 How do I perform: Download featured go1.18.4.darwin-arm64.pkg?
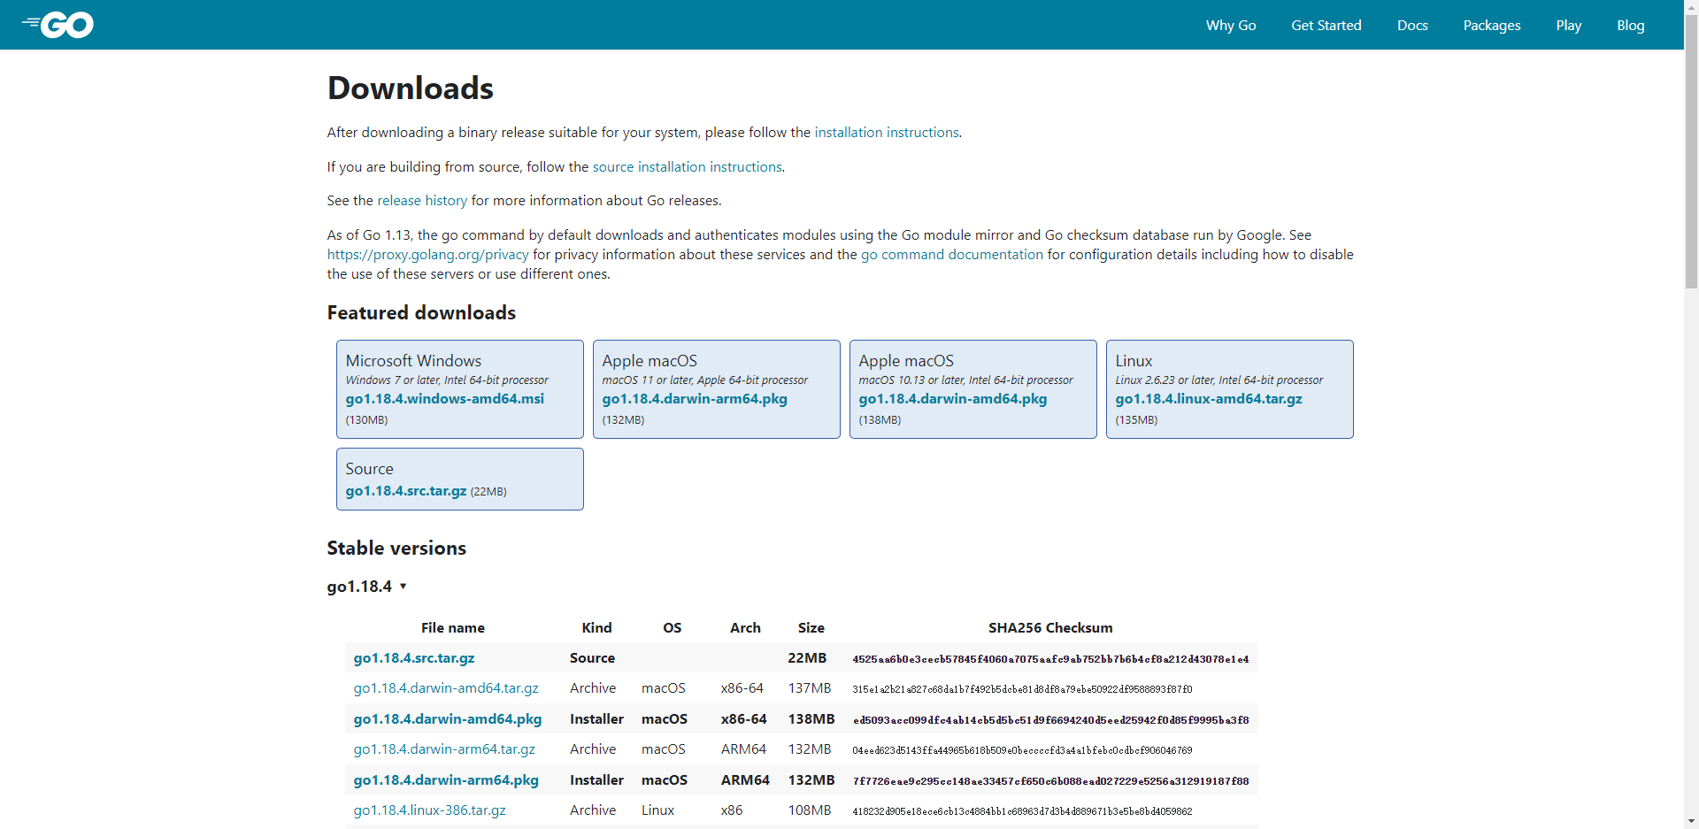tap(695, 399)
